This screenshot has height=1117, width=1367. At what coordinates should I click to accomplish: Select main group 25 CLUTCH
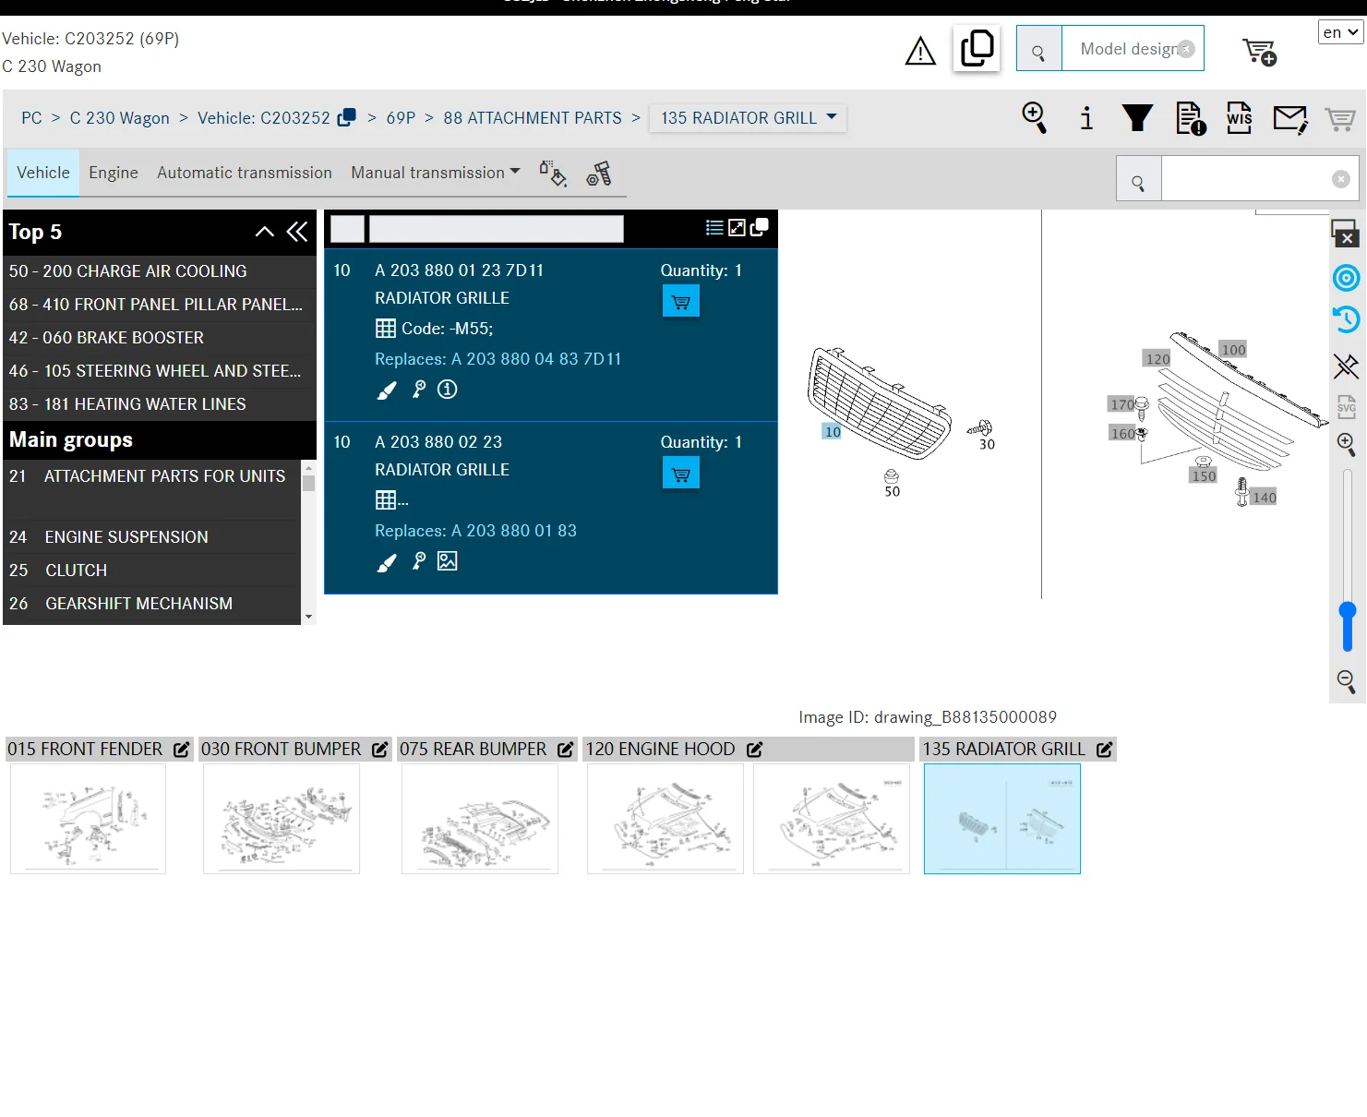click(152, 571)
